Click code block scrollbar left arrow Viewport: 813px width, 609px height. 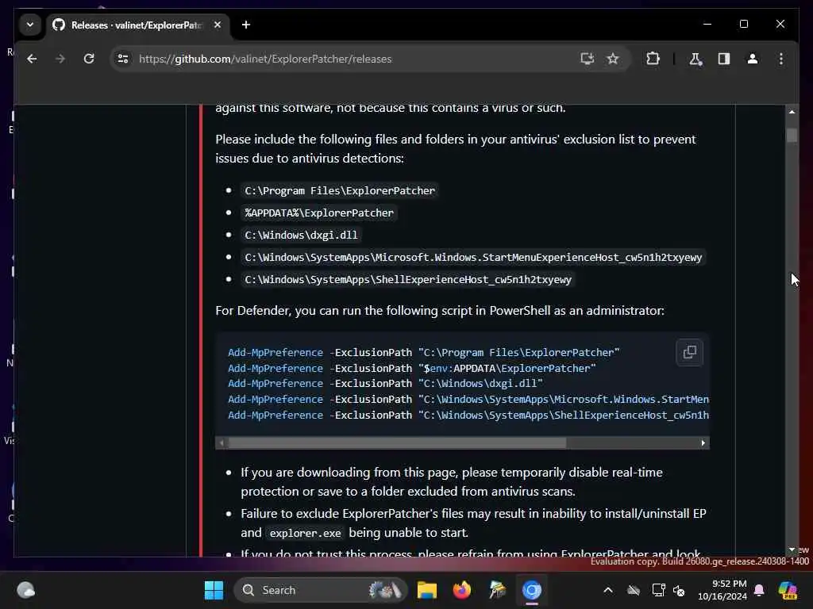(222, 442)
